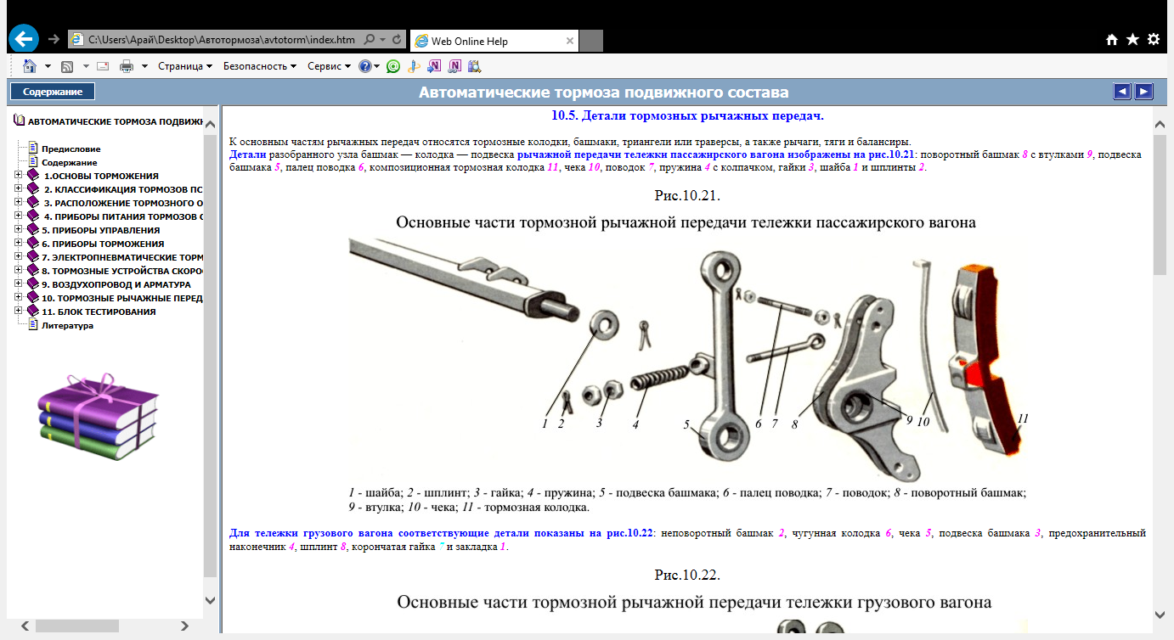
Task: Go to previous topic arrow button
Action: click(1122, 92)
